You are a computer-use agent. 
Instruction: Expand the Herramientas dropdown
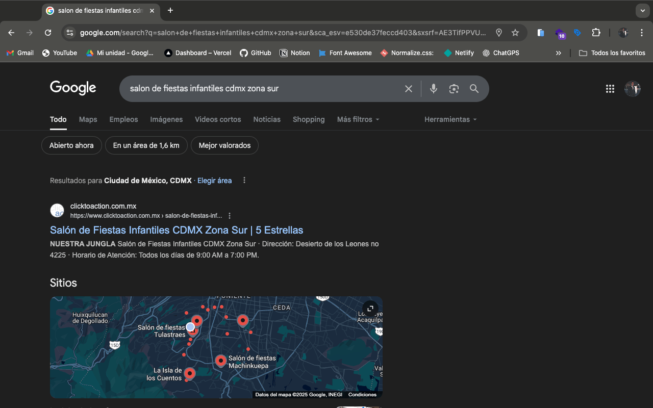(x=450, y=119)
